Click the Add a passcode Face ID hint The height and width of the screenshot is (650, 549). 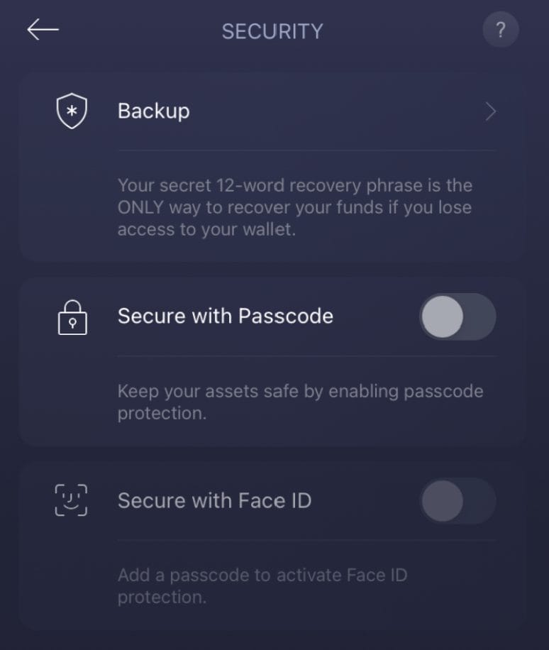pos(262,586)
